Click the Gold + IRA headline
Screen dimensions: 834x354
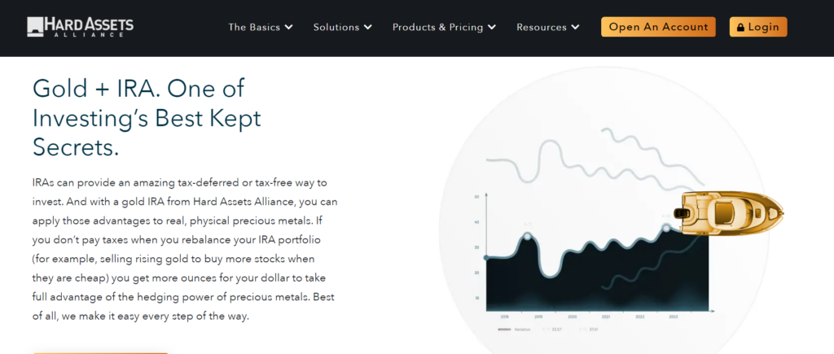coord(147,117)
